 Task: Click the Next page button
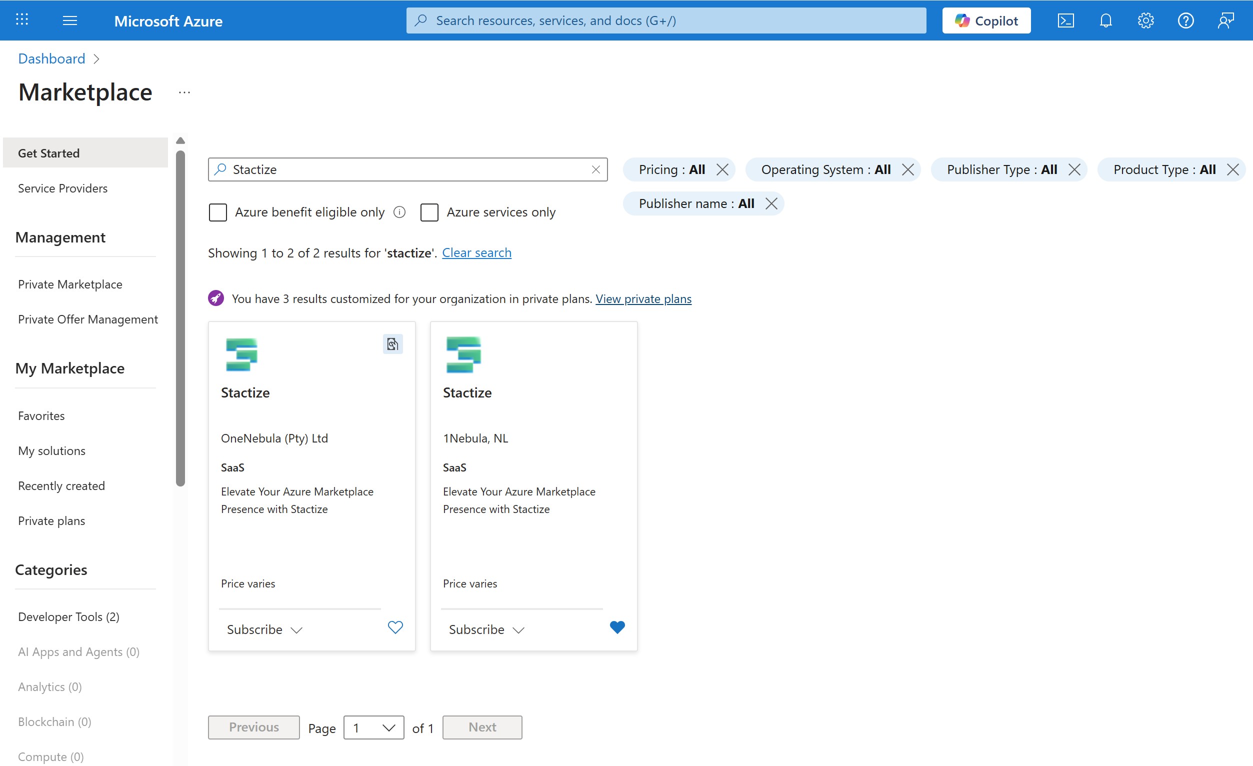coord(482,727)
